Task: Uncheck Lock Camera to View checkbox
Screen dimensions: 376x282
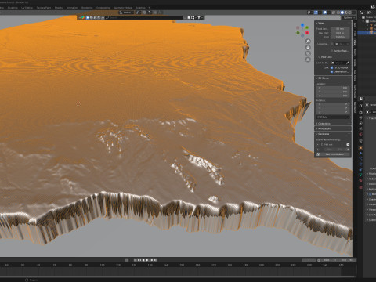Action: tap(332, 71)
